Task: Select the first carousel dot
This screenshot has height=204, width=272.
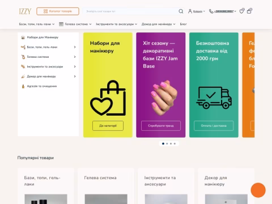Action: click(x=163, y=143)
